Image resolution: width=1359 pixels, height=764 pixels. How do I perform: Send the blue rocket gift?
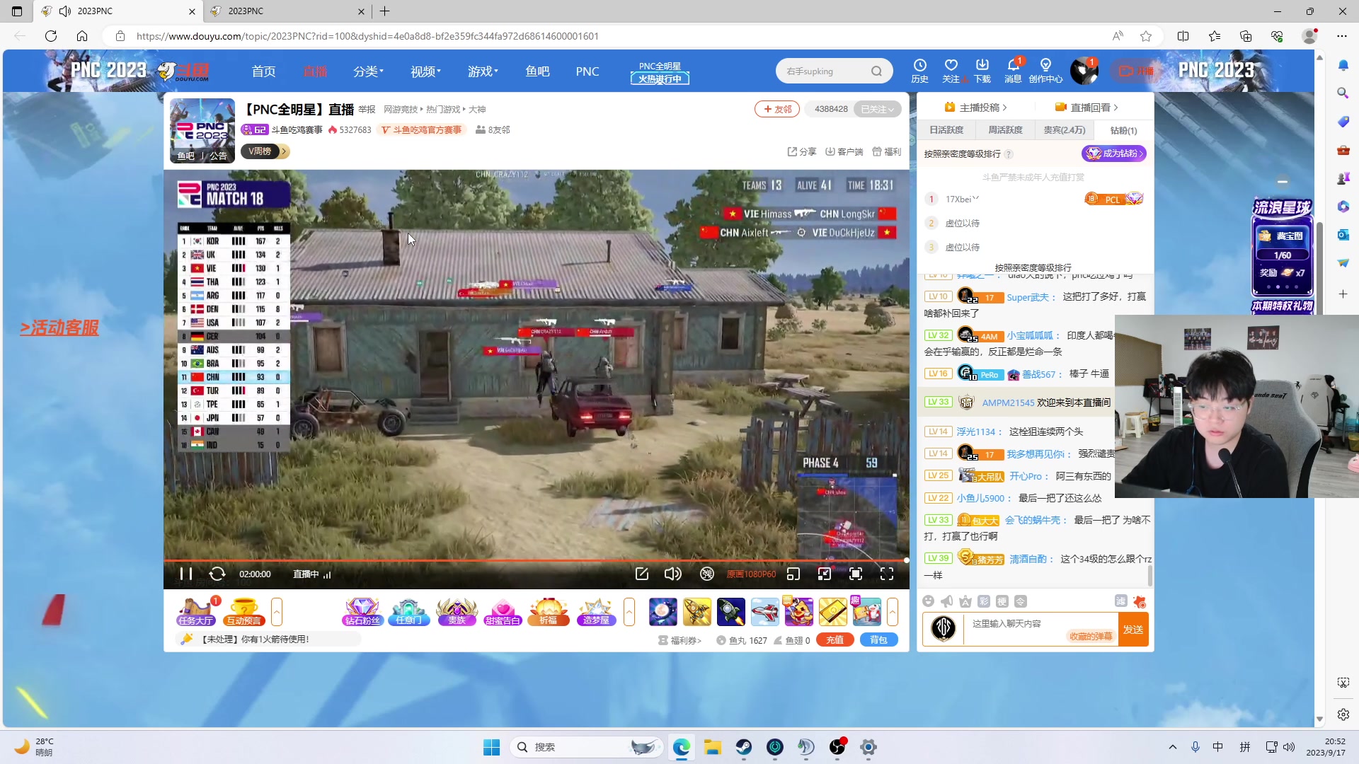click(731, 612)
